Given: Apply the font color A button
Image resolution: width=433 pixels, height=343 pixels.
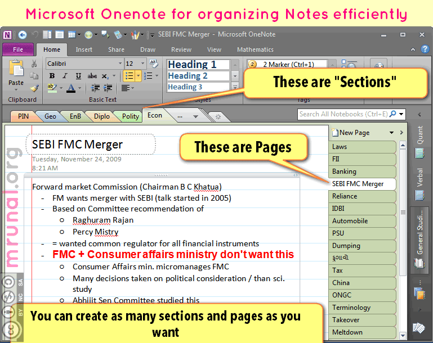Looking at the screenshot, I should [x=71, y=88].
